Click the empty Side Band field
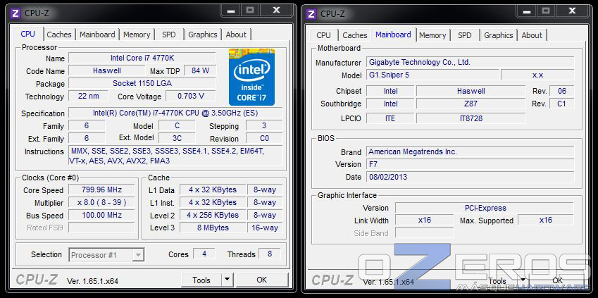This screenshot has height=298, width=598. click(425, 232)
